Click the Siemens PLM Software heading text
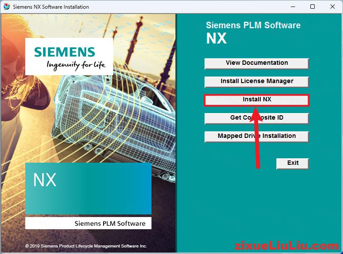Screen dimensions: 343x254 pos(253,25)
